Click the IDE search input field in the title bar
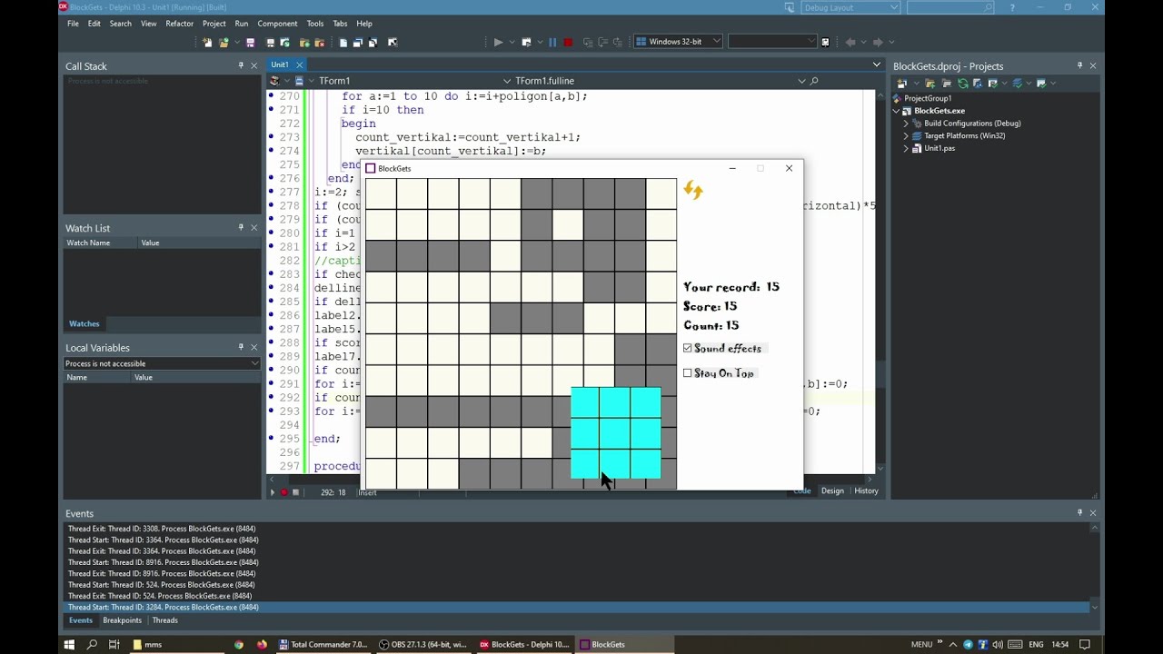The image size is (1163, 654). (x=950, y=7)
